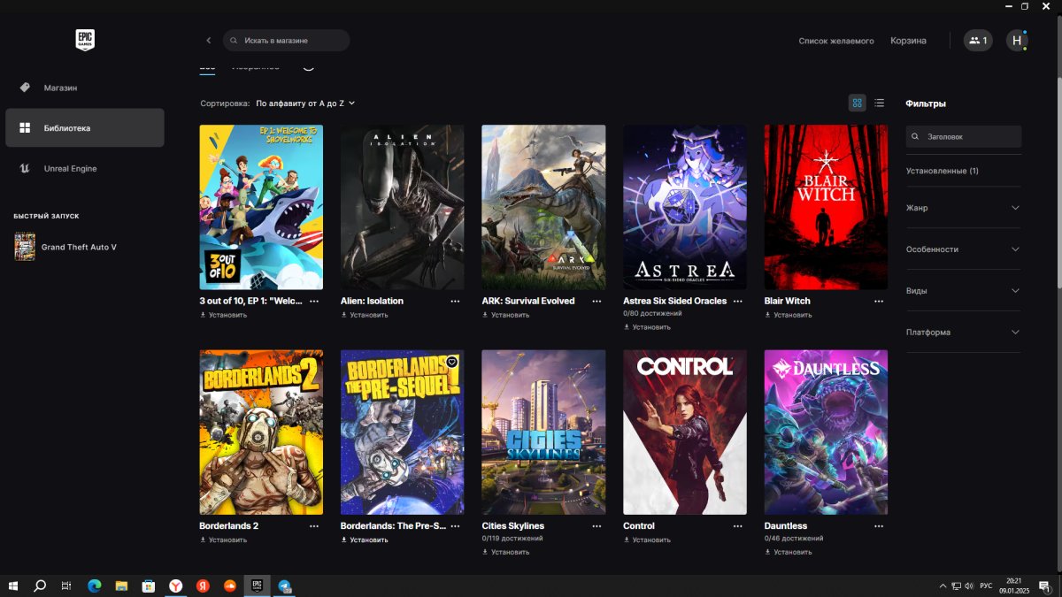This screenshot has width=1062, height=597.
Task: Open the 3 out of 10 cover art
Action: point(261,207)
